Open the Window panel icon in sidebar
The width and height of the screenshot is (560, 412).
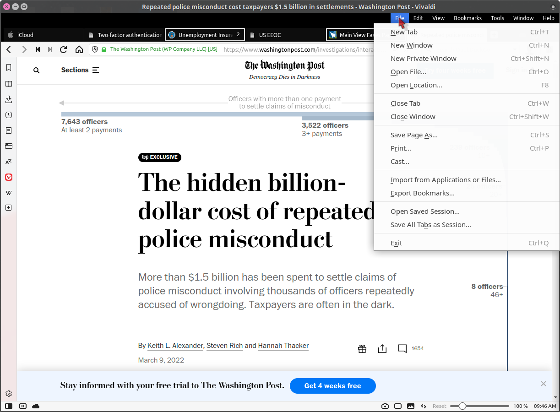pyautogui.click(x=9, y=146)
